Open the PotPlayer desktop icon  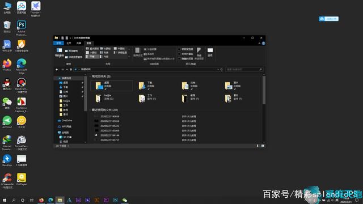(x=22, y=180)
